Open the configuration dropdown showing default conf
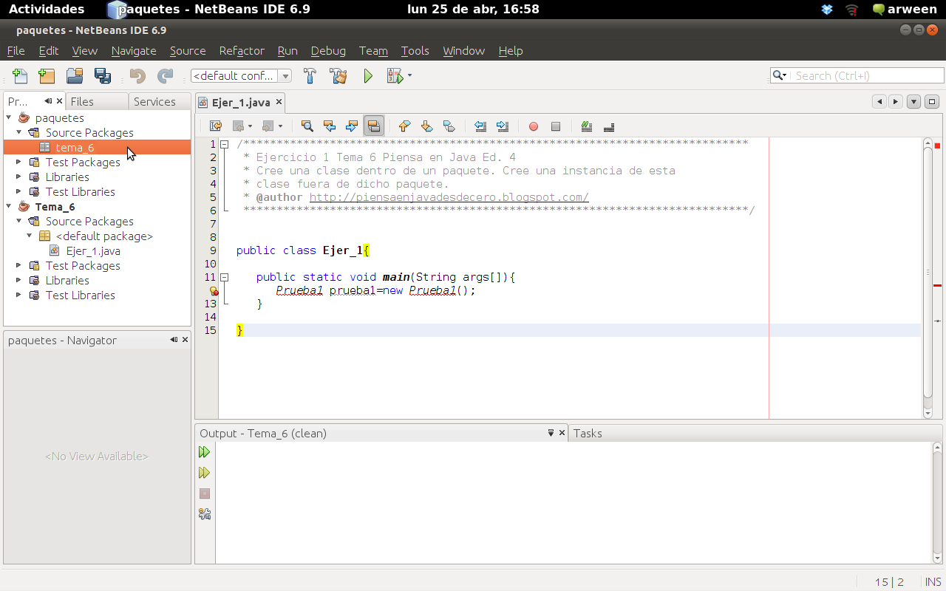The width and height of the screenshot is (946, 591). (285, 75)
